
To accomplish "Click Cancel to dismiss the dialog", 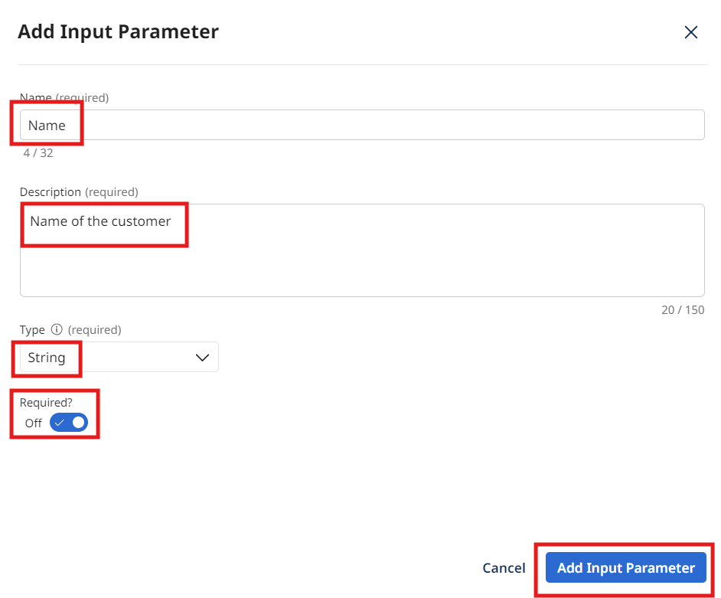I will click(x=504, y=567).
